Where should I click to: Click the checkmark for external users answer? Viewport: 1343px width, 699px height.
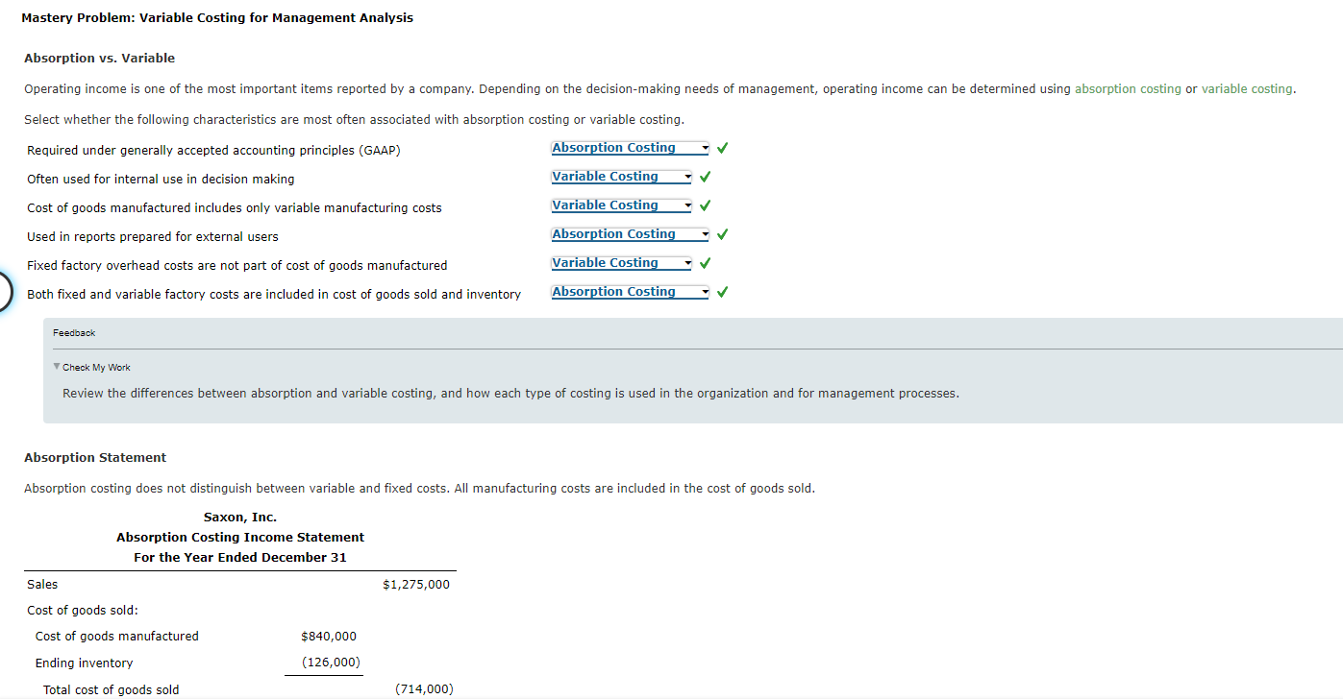tap(722, 233)
